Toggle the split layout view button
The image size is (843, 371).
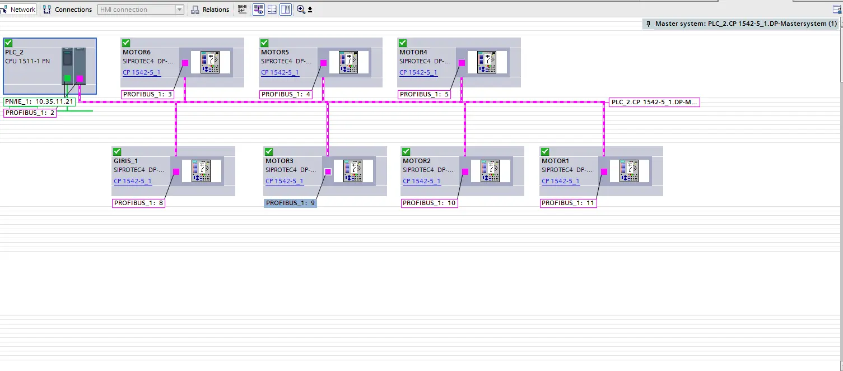click(x=285, y=10)
